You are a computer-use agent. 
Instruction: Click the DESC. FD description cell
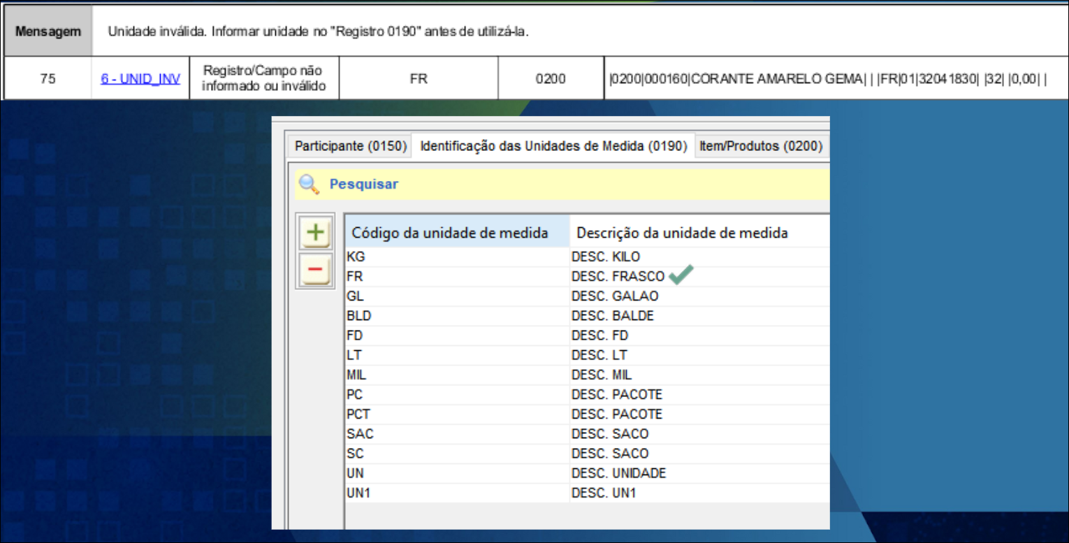coord(699,335)
